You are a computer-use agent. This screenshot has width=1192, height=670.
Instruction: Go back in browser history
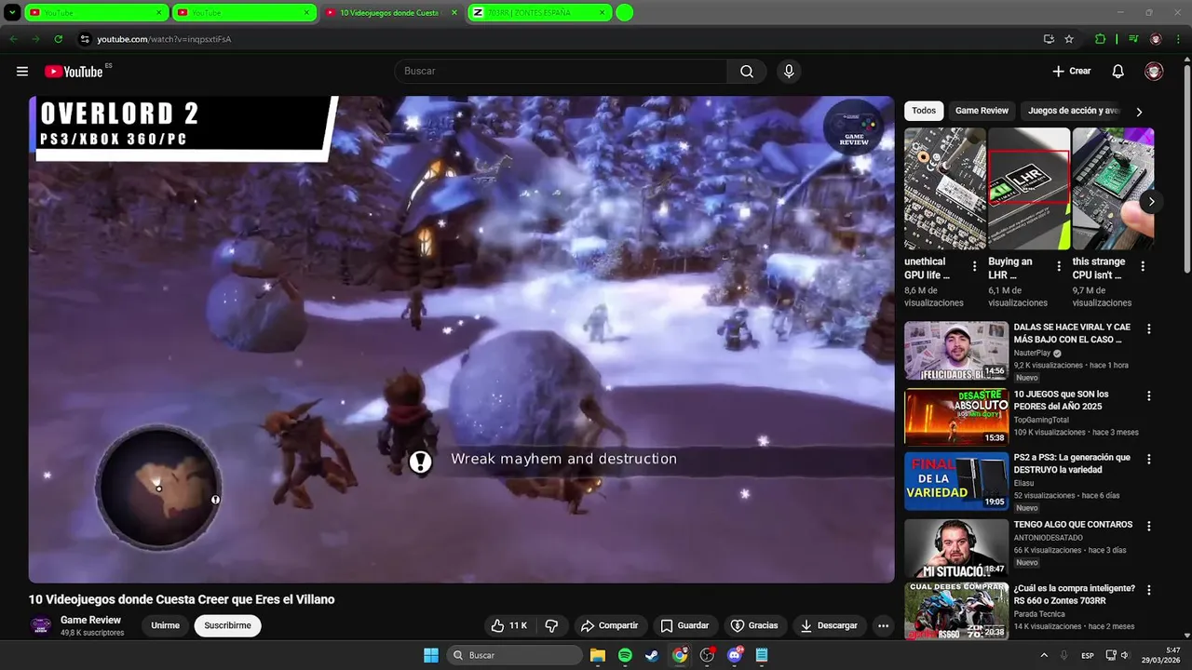[x=13, y=39]
